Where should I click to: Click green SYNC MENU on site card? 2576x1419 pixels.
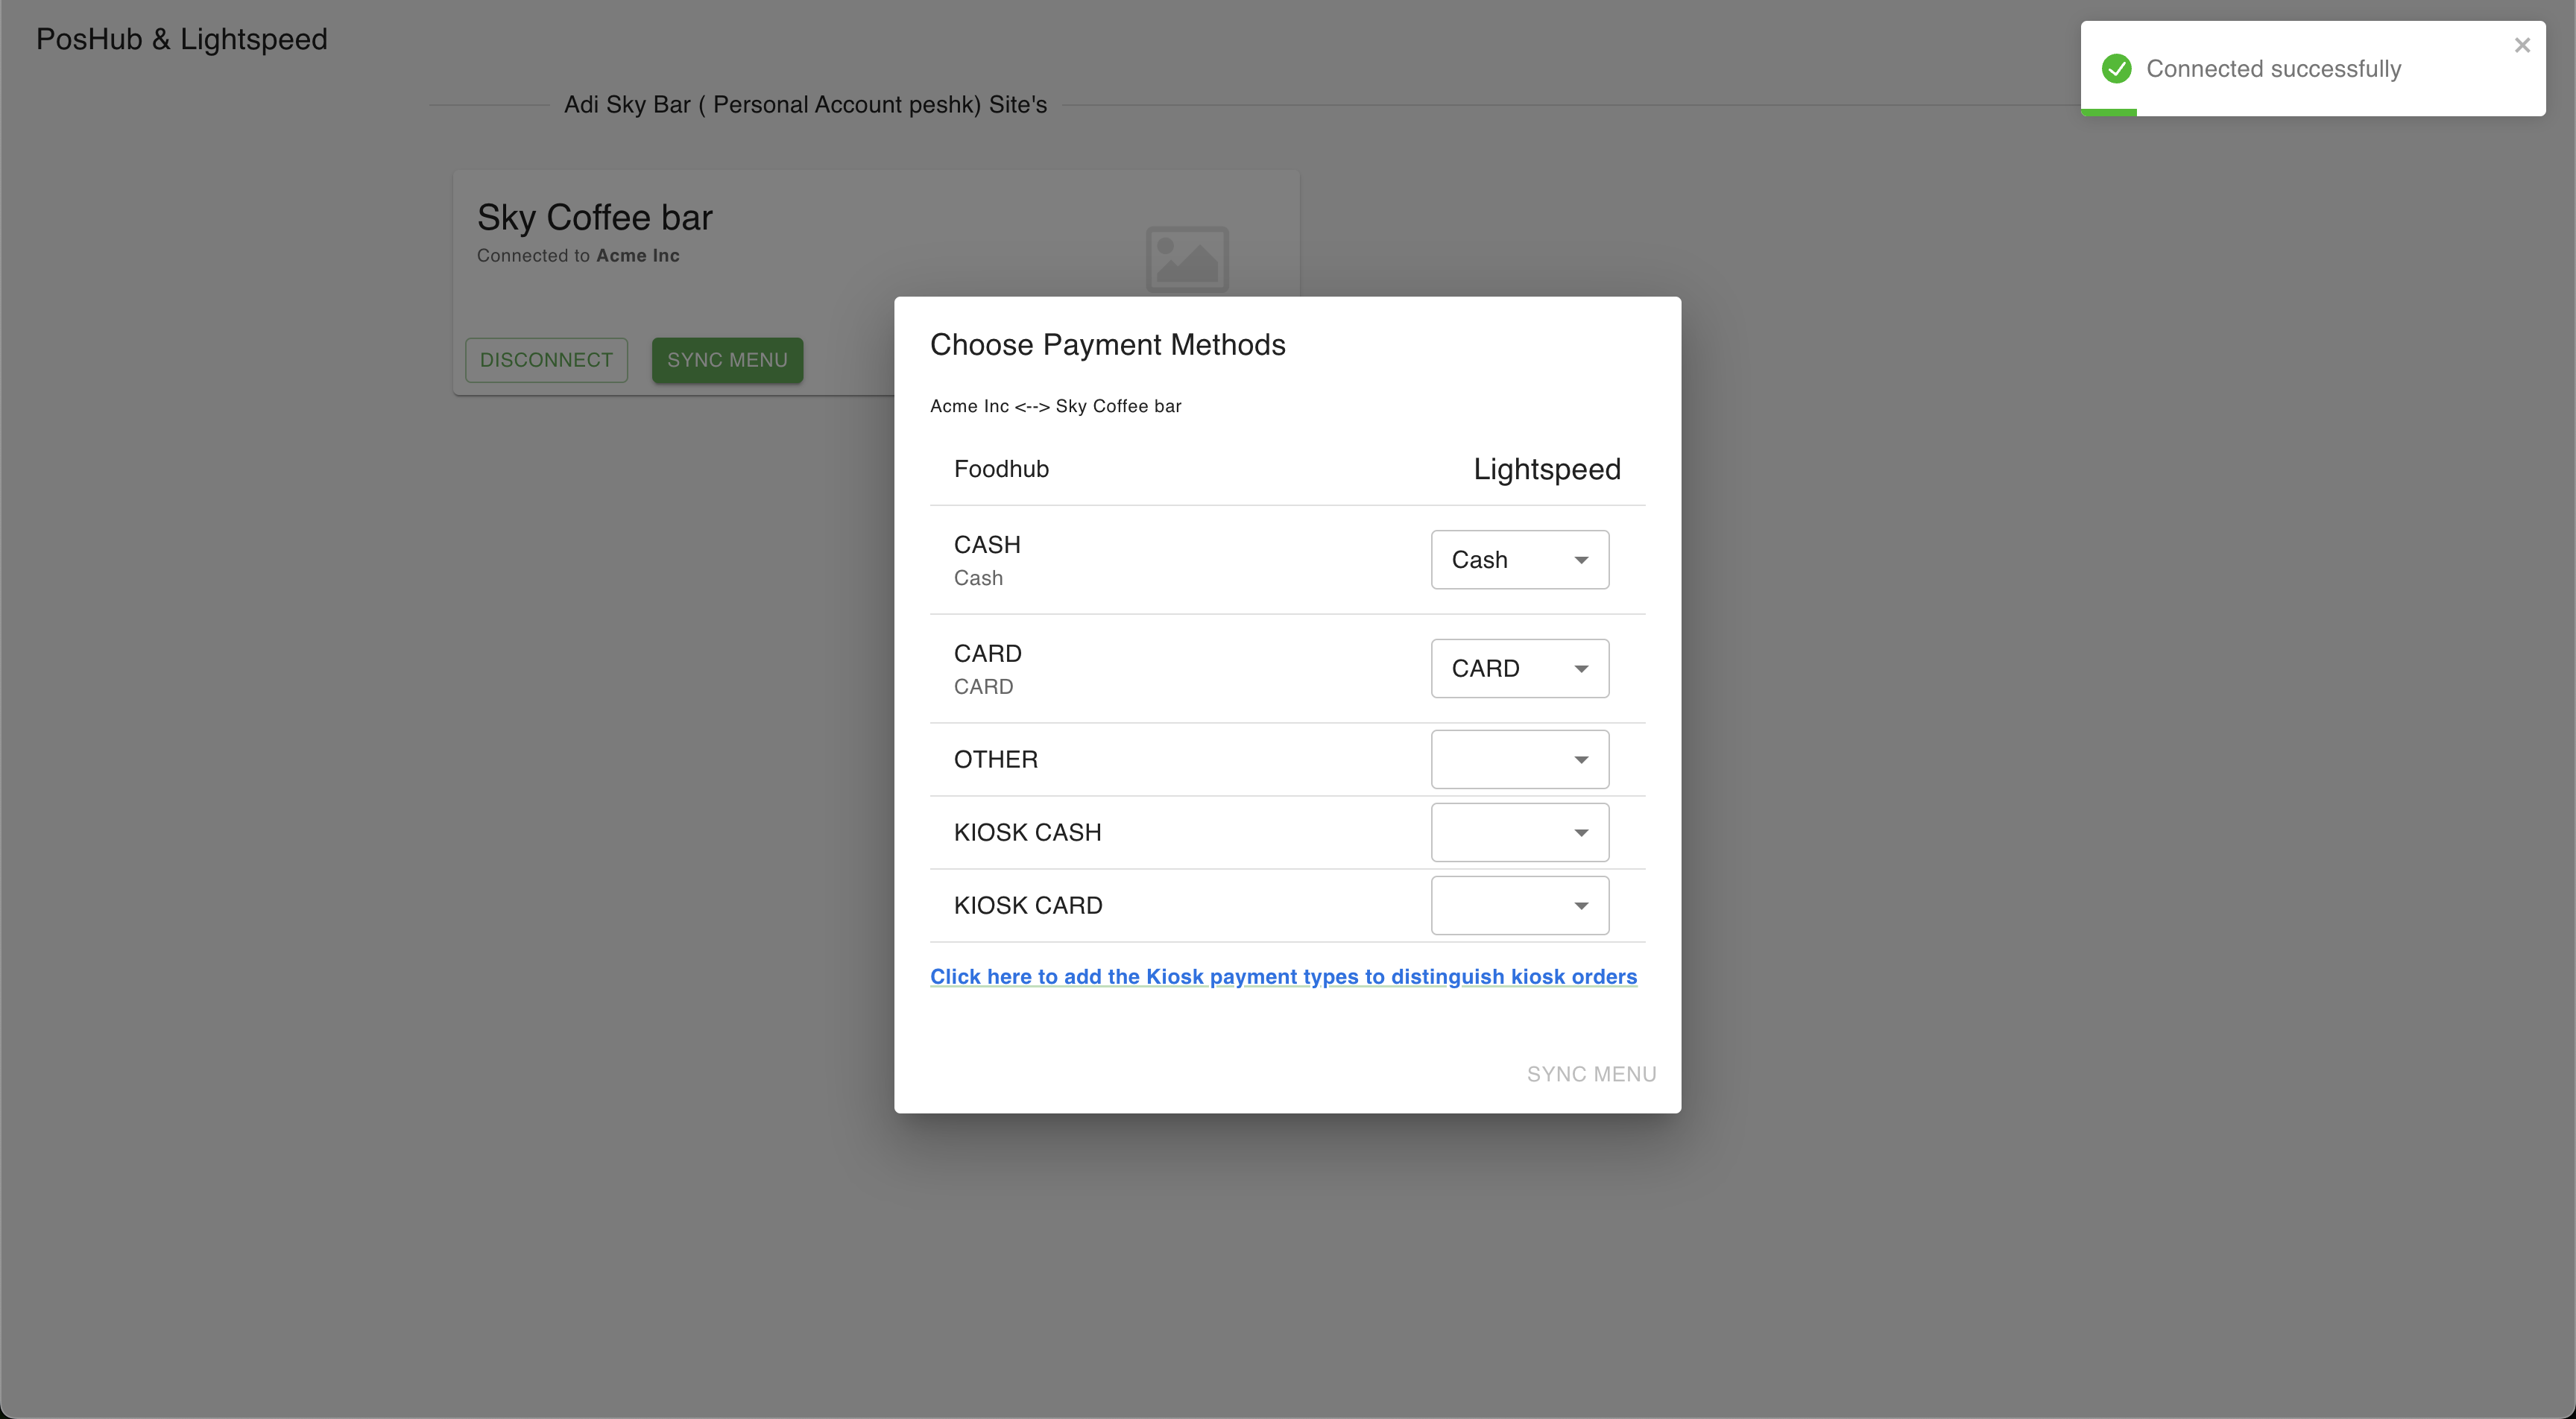pyautogui.click(x=727, y=360)
